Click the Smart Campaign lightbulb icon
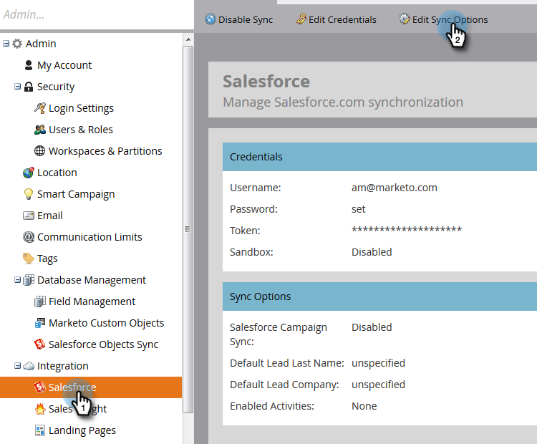This screenshot has width=537, height=444. [x=29, y=194]
